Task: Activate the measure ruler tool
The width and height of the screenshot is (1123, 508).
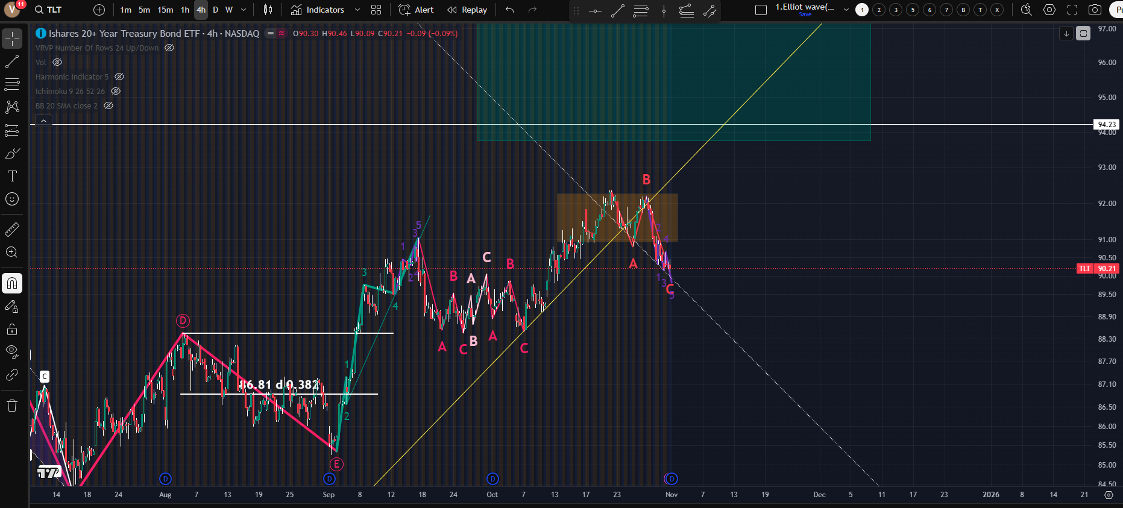Action: (x=12, y=229)
